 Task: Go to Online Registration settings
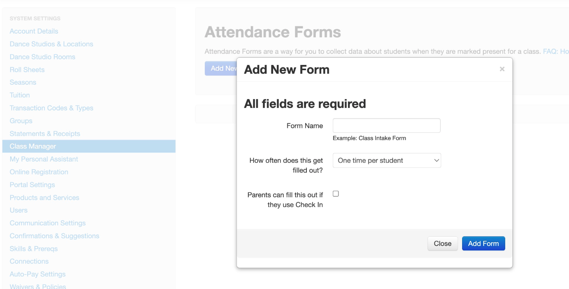click(39, 172)
